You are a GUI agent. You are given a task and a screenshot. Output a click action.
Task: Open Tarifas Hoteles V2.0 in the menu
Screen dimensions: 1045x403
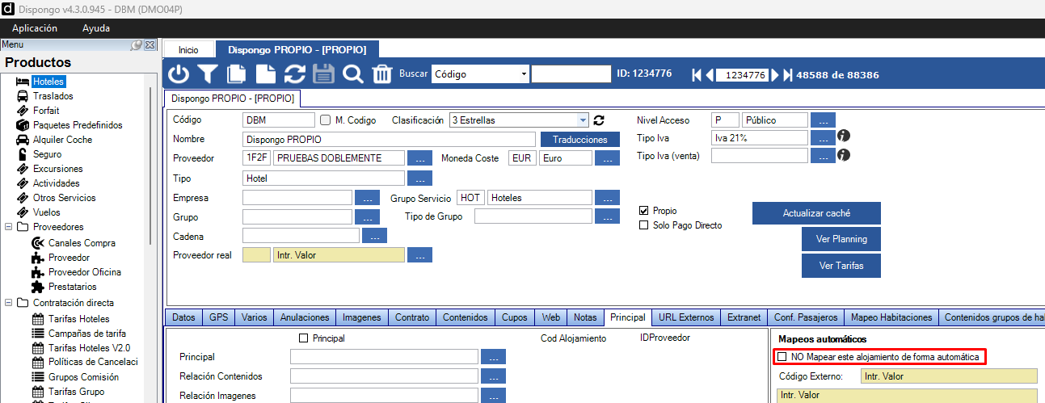coord(89,348)
